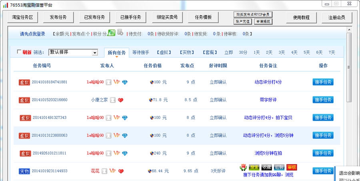
Task: Click the VIP icon in 花花 row
Action: [112, 171]
